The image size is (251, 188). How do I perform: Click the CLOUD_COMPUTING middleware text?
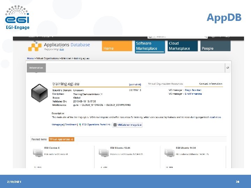(x=119, y=105)
